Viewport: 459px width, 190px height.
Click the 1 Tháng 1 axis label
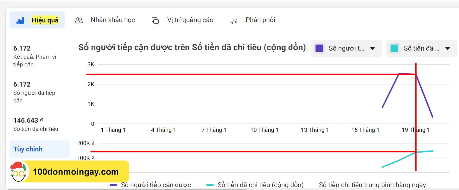coord(113,130)
